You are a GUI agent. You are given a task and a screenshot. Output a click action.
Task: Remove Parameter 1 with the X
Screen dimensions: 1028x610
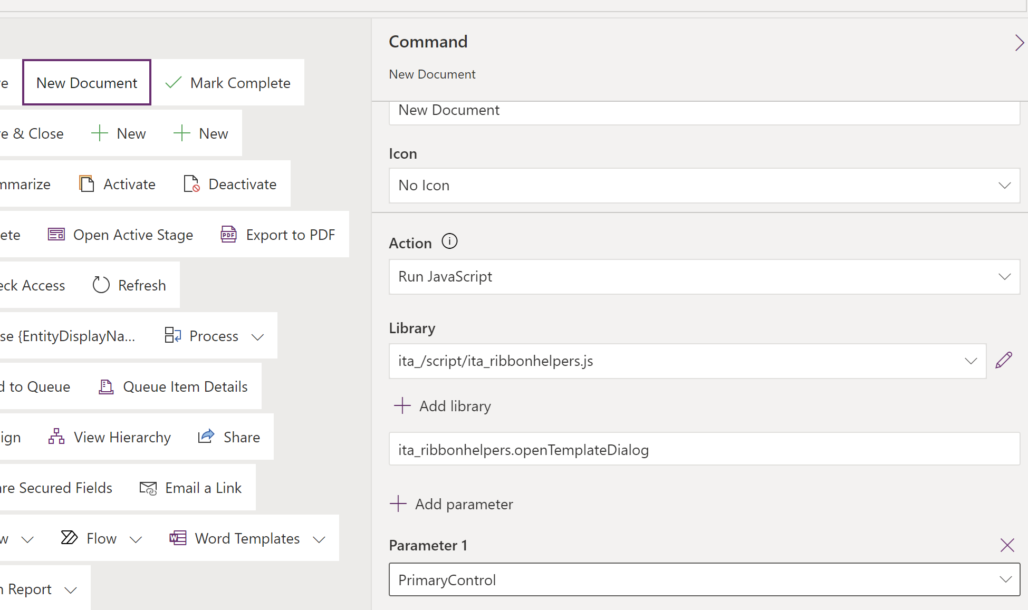point(1007,545)
